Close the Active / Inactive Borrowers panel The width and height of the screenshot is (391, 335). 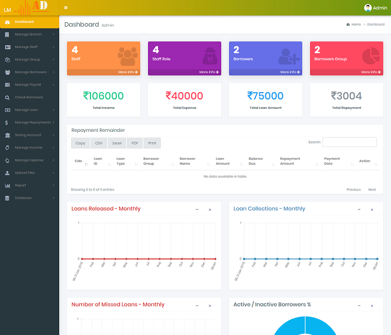point(372,305)
